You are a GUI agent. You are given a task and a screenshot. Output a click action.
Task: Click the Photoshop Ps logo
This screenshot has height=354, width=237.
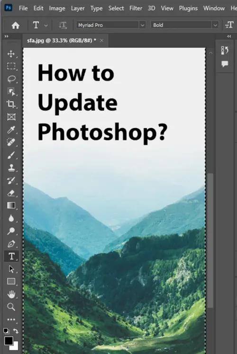point(9,8)
